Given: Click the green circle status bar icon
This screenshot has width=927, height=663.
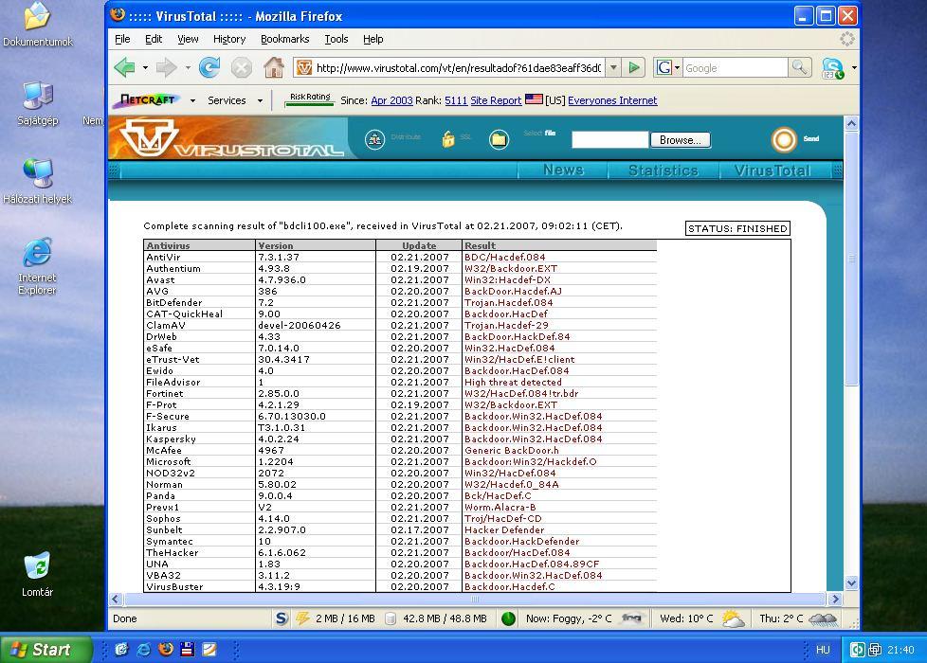Looking at the screenshot, I should (508, 618).
